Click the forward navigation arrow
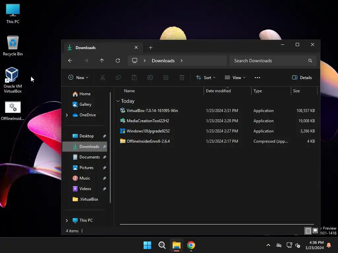 (86, 61)
